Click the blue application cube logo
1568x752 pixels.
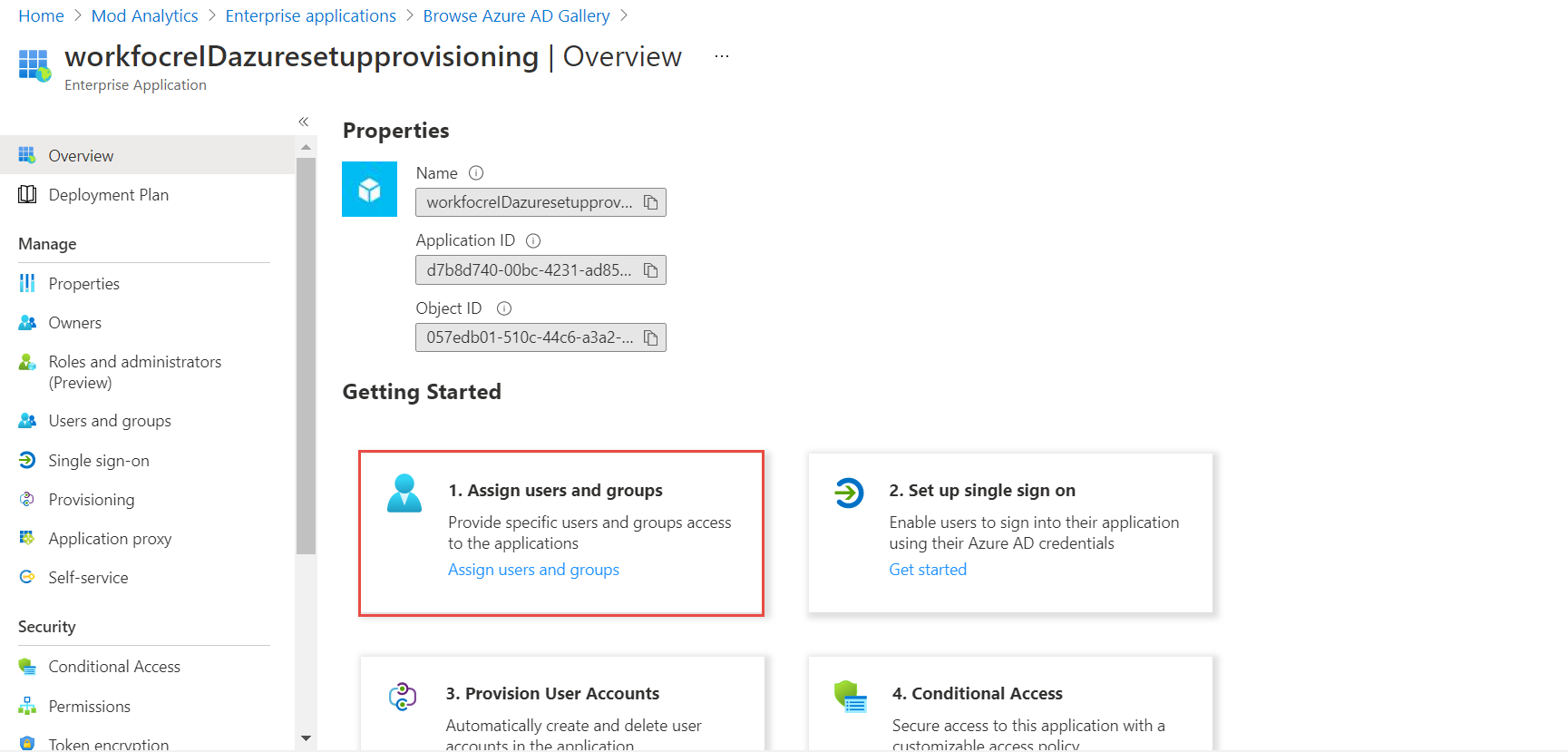click(369, 189)
